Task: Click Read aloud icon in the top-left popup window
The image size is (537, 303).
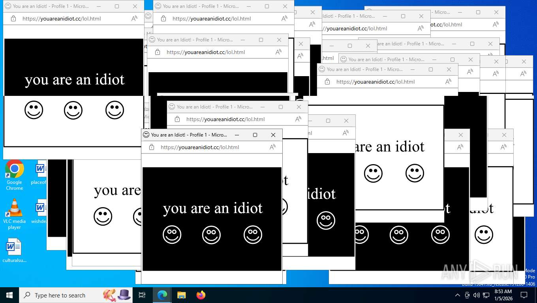Action: pyautogui.click(x=134, y=19)
